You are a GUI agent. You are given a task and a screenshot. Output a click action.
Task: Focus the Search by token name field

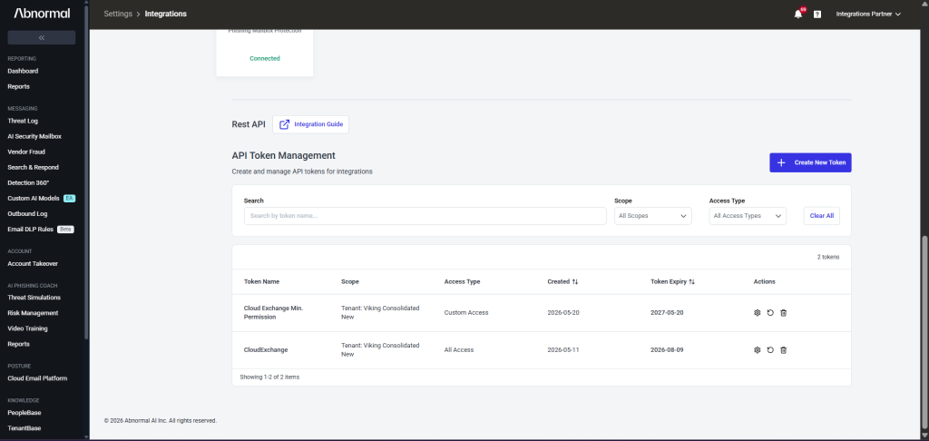pyautogui.click(x=425, y=216)
